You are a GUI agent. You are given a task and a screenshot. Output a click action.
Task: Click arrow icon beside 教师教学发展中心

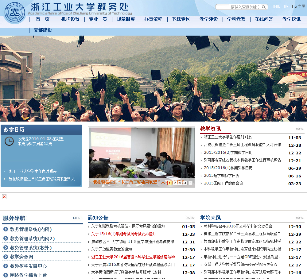[x=6, y=266]
